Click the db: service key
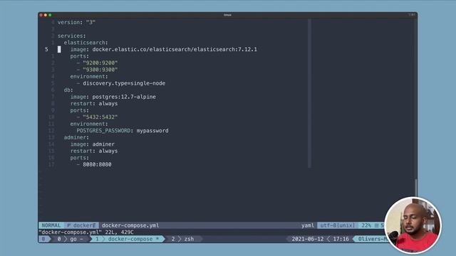 68,90
